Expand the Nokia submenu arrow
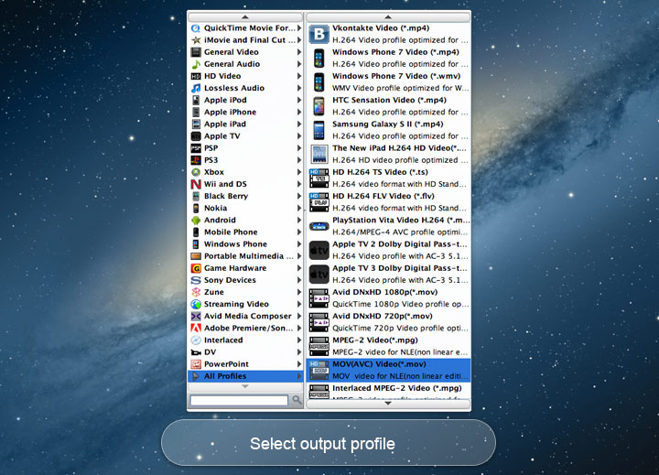 coord(298,208)
